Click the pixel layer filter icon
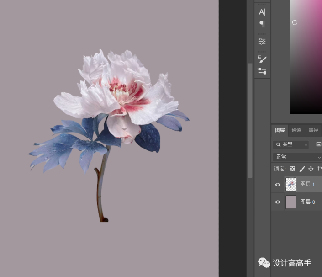322x277 pixels. coord(319,144)
